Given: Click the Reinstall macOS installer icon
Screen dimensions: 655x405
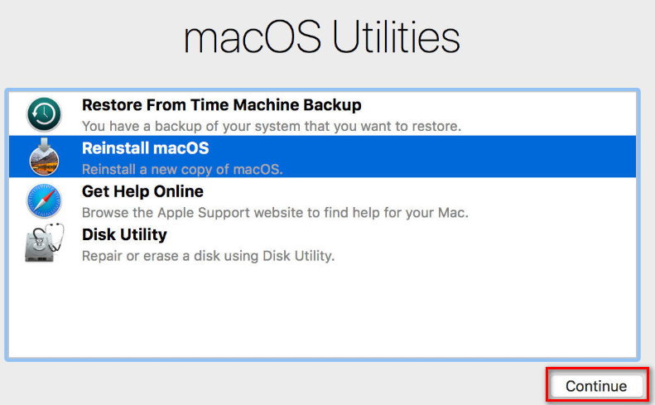Looking at the screenshot, I should [x=44, y=157].
